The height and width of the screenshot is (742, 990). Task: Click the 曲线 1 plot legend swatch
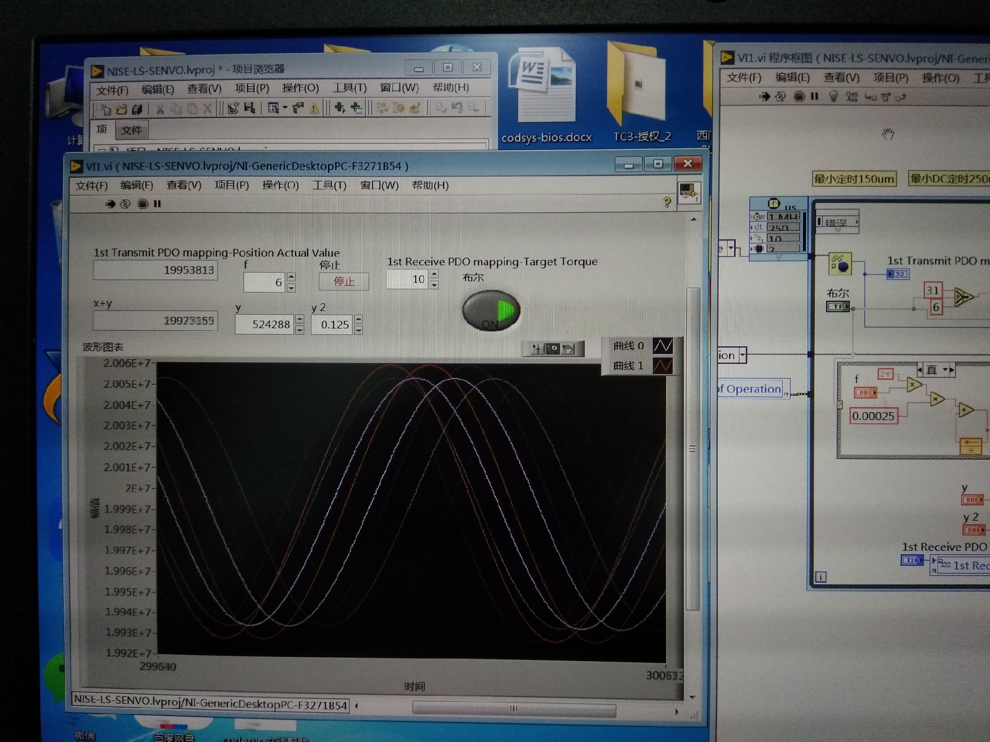pos(663,366)
